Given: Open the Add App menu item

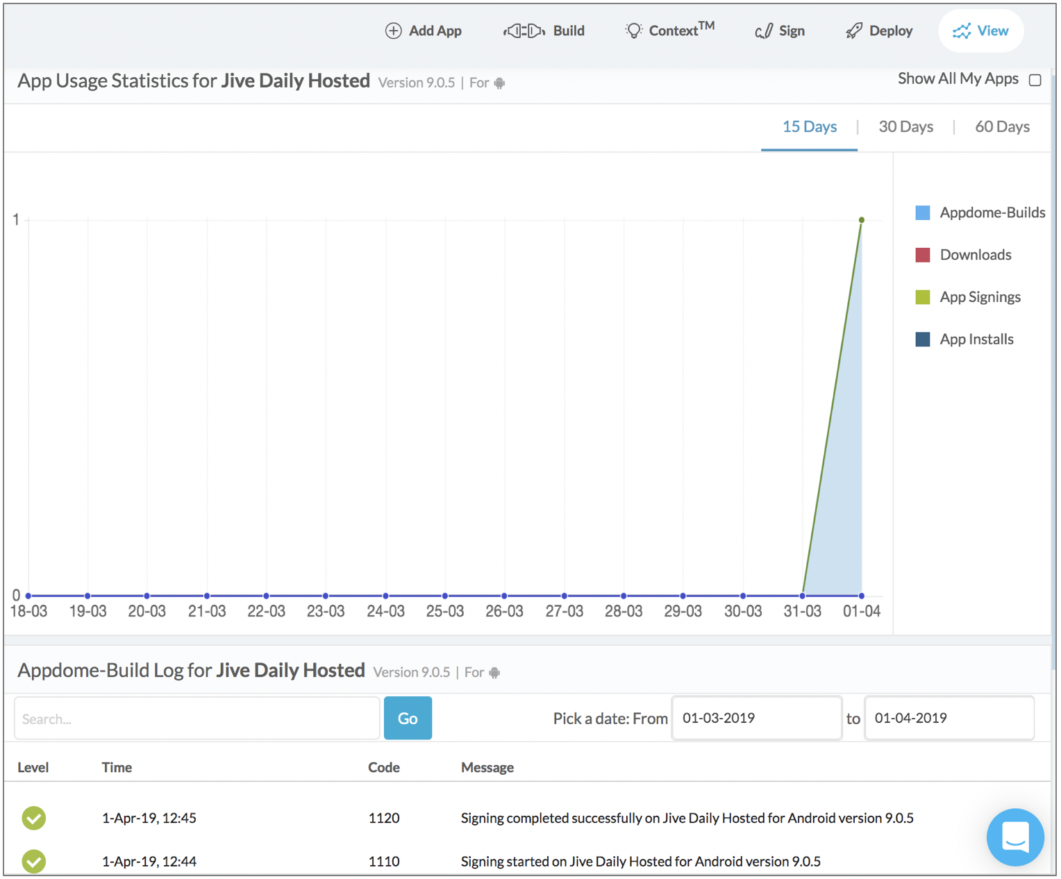Looking at the screenshot, I should [424, 31].
